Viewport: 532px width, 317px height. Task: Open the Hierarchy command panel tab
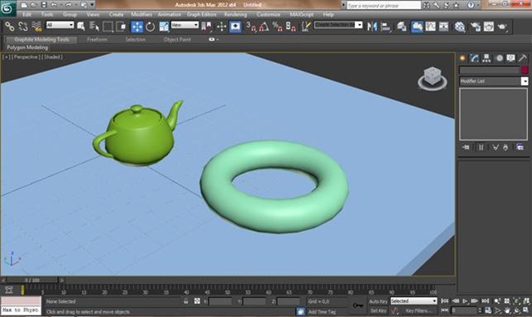coord(486,58)
